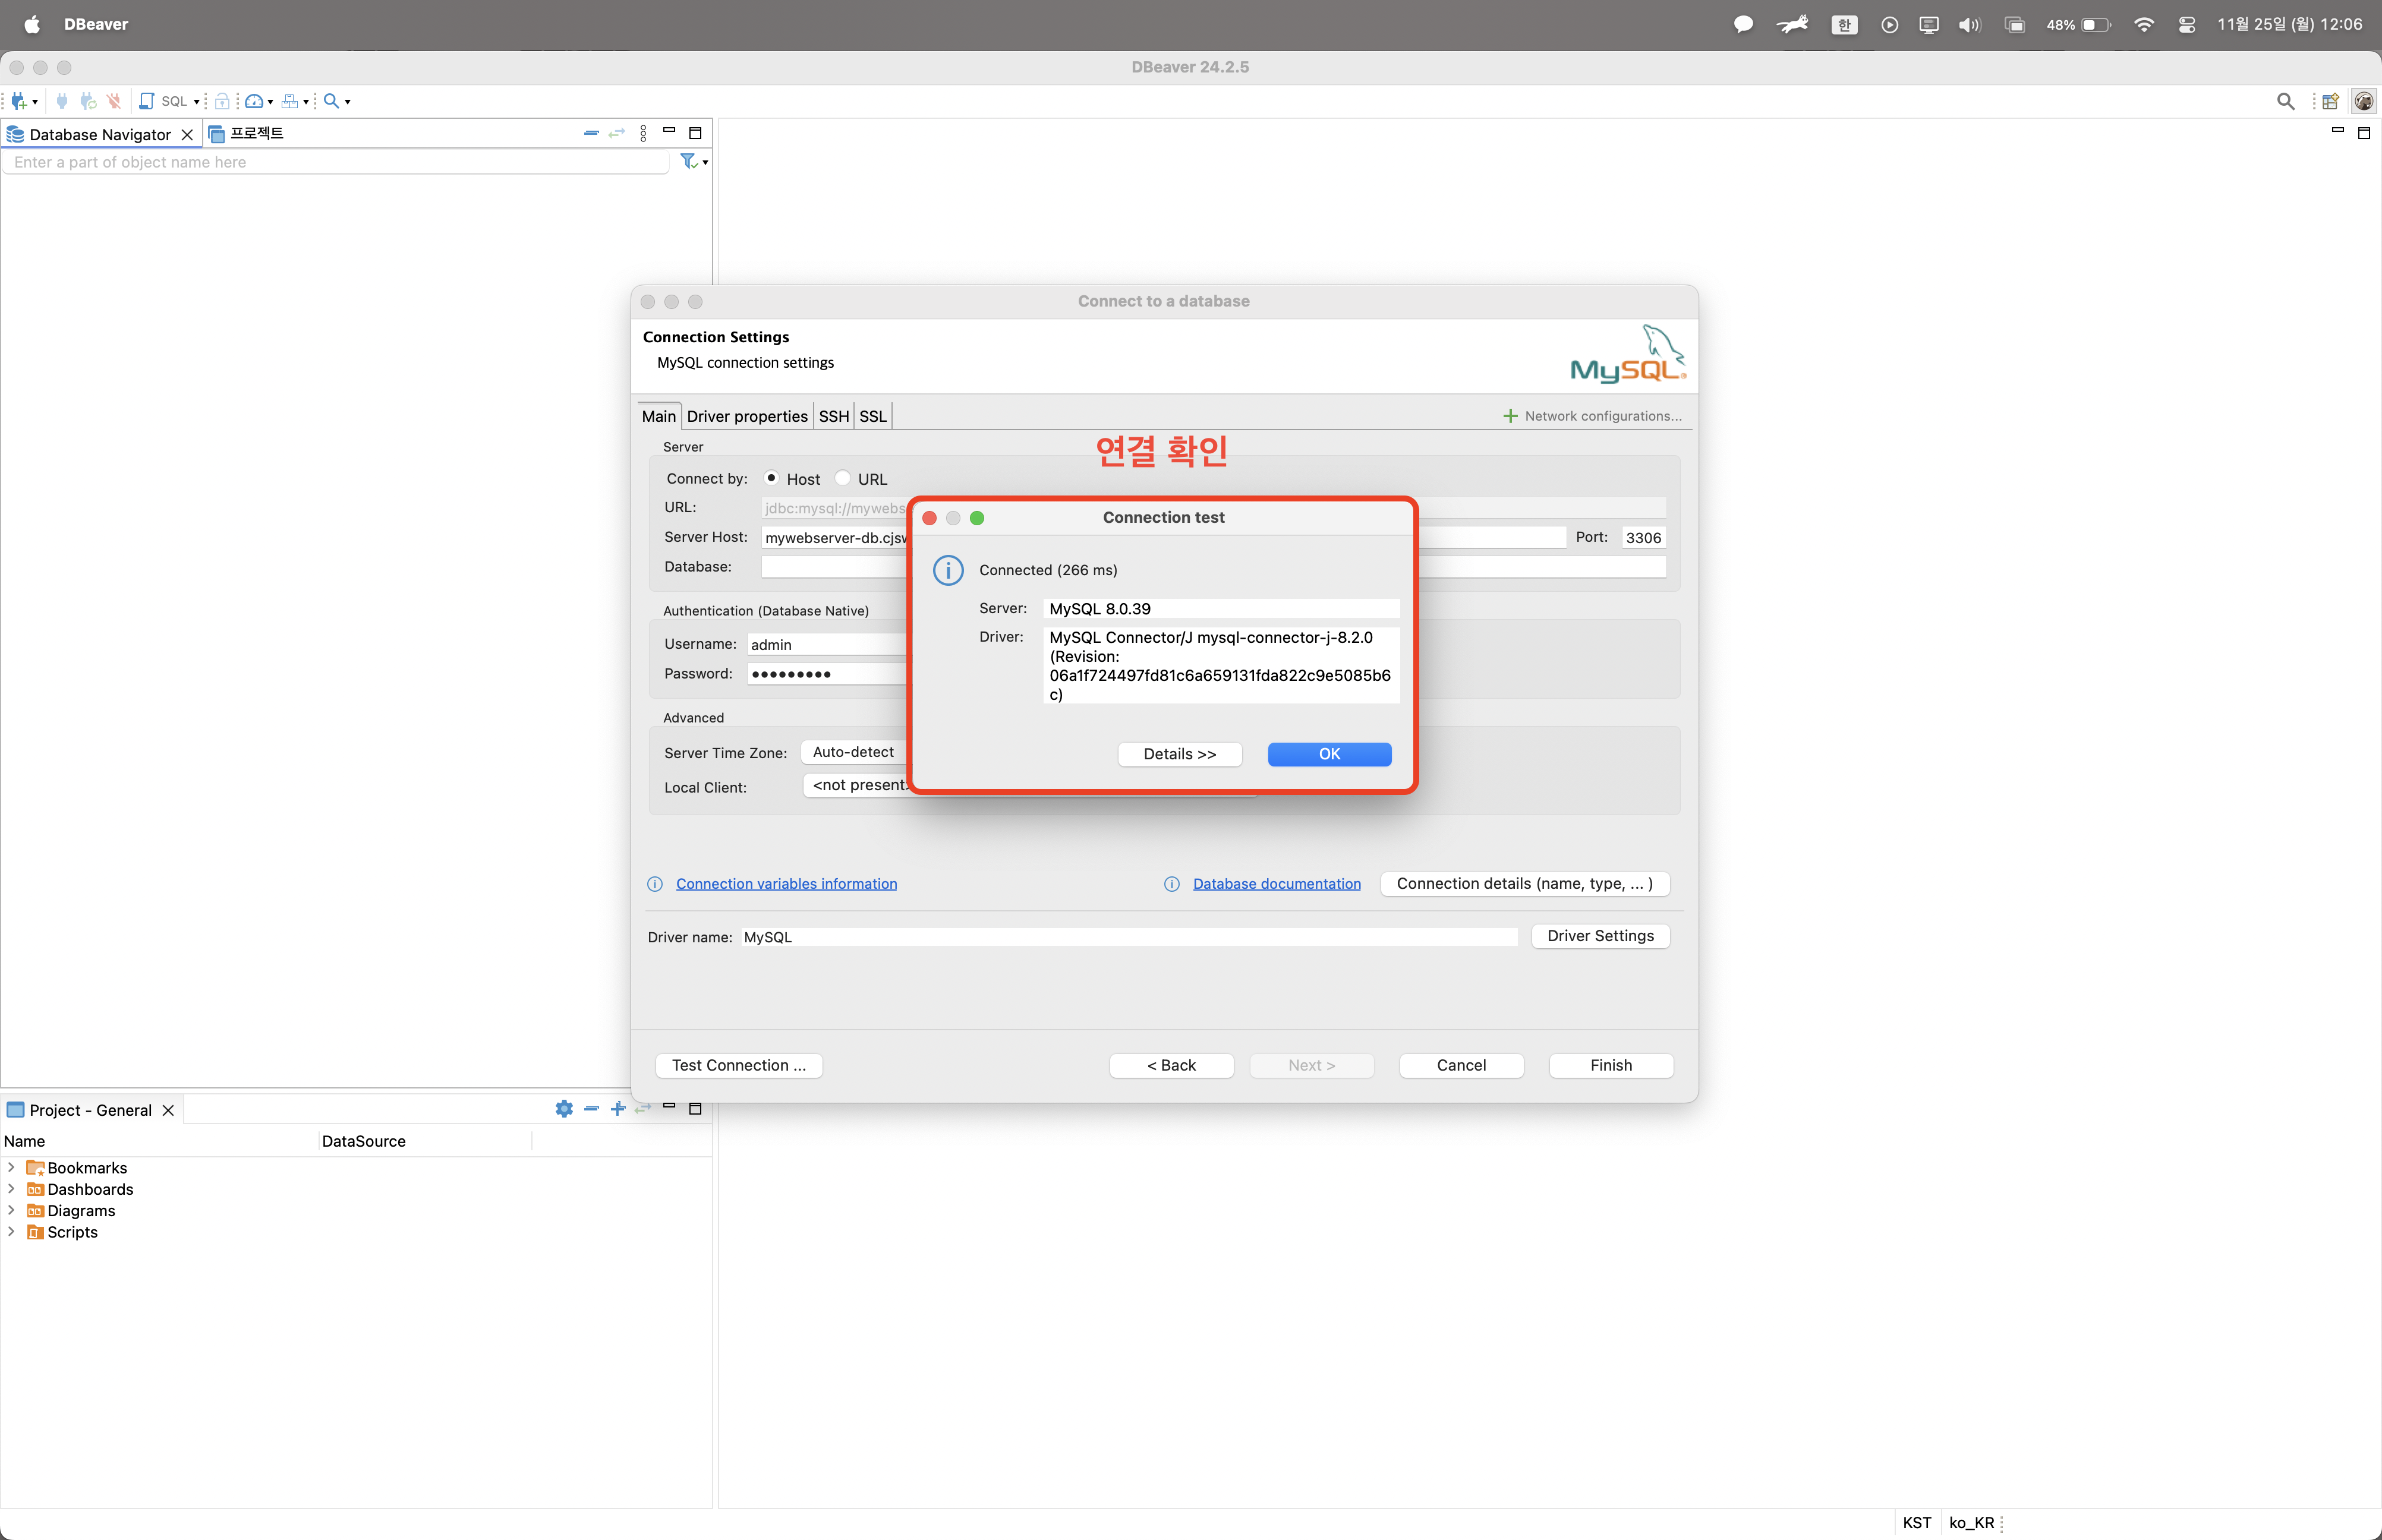Click Network configurations plus link
The height and width of the screenshot is (1540, 2382).
(1593, 416)
